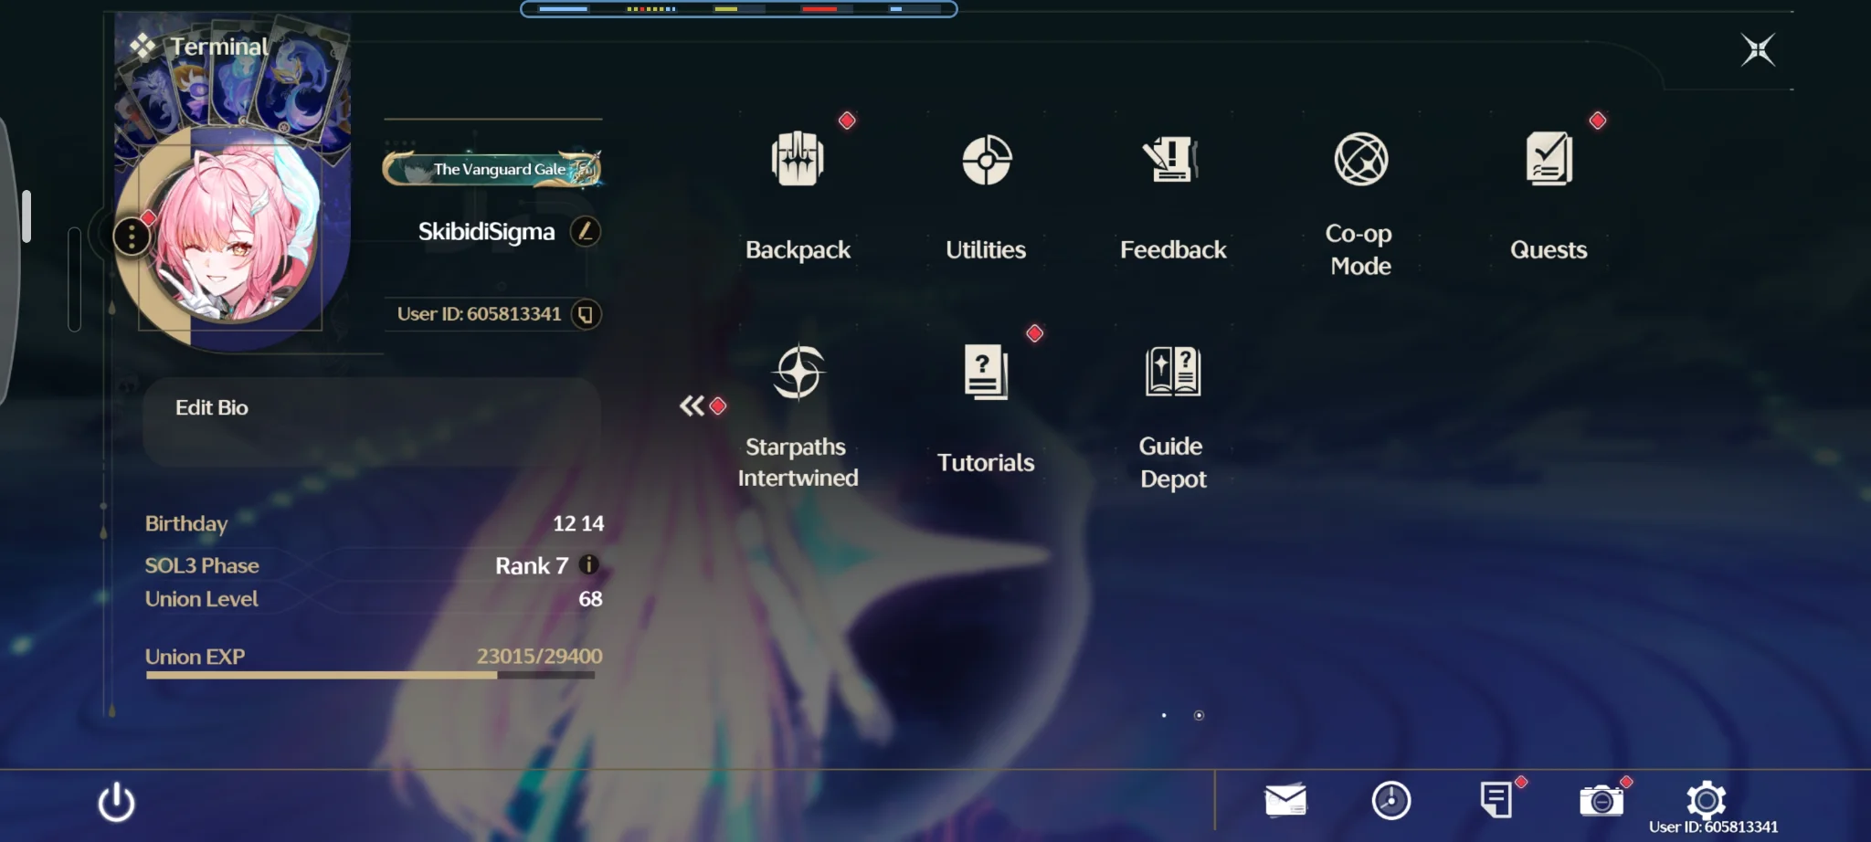Copy the User ID with copy icon
Viewport: 1871px width, 842px height.
(x=586, y=314)
